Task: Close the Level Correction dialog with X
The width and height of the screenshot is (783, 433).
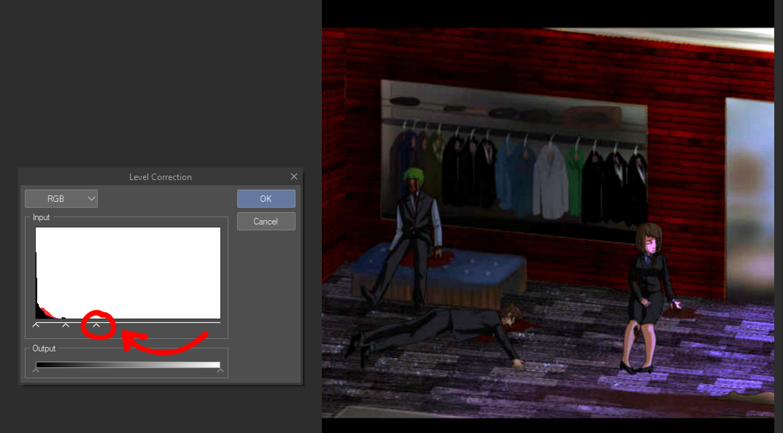Action: (294, 176)
